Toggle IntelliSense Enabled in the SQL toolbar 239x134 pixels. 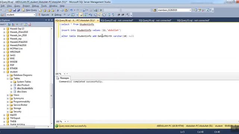tap(81, 15)
